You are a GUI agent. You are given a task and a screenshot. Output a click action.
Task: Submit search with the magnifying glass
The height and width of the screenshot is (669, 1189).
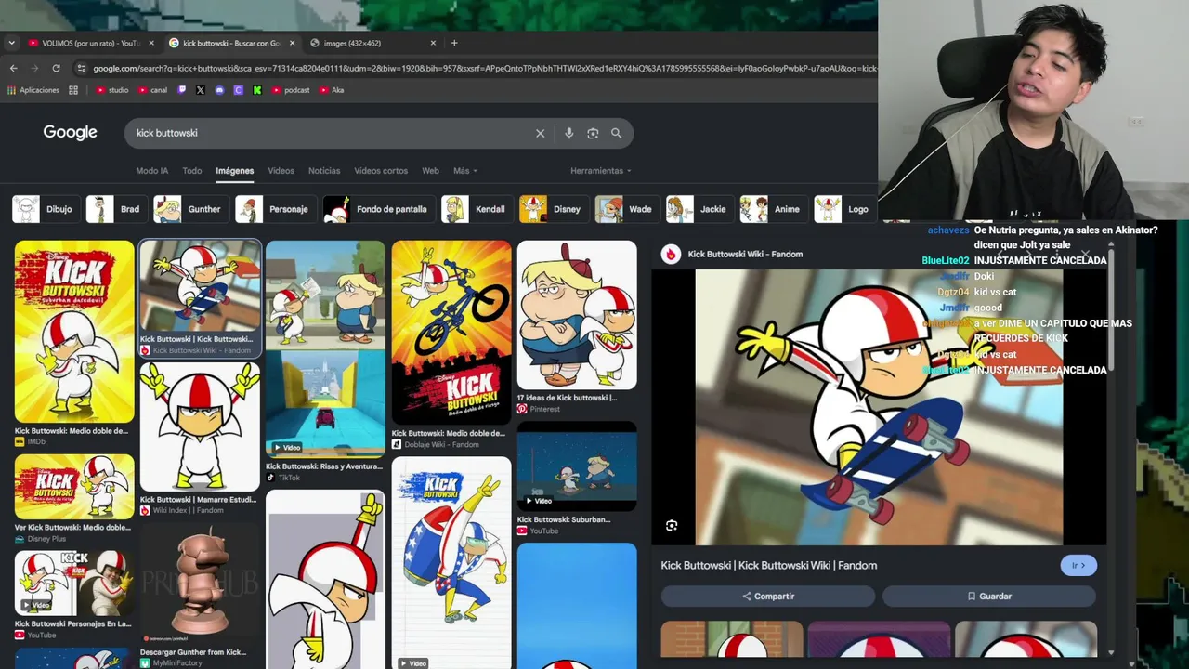pyautogui.click(x=616, y=133)
